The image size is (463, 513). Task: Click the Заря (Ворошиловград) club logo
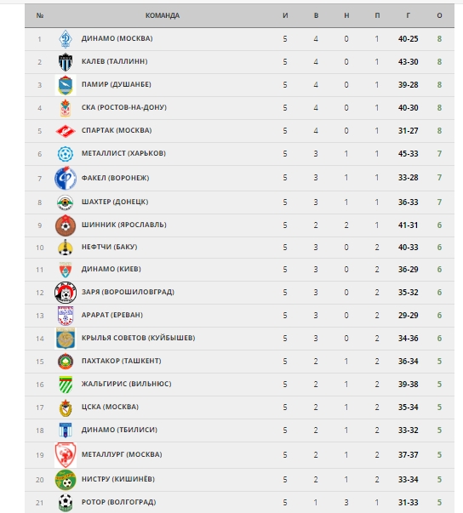pos(66,293)
